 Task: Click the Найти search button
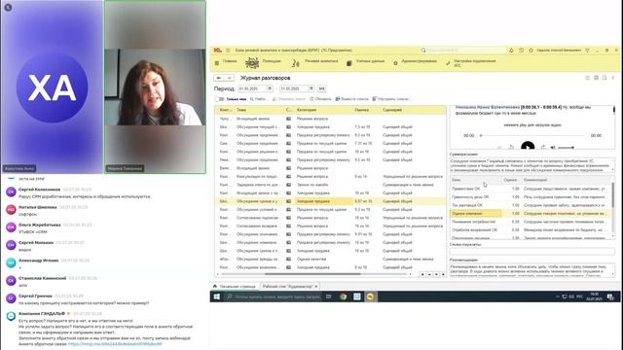(x=259, y=99)
